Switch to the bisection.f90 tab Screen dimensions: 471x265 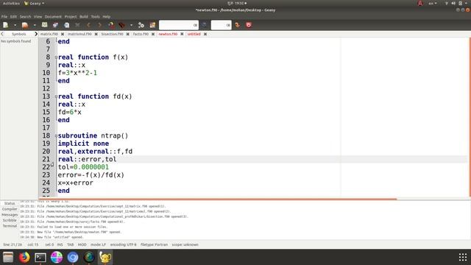pos(112,35)
